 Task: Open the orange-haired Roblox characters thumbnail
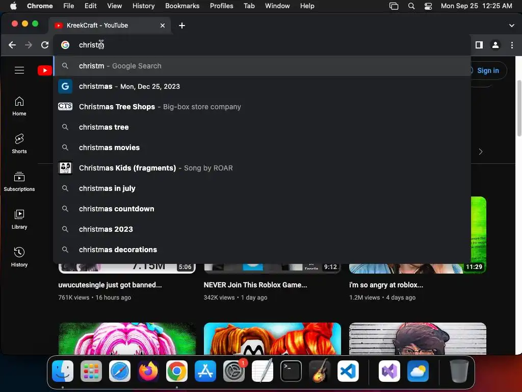(x=272, y=338)
